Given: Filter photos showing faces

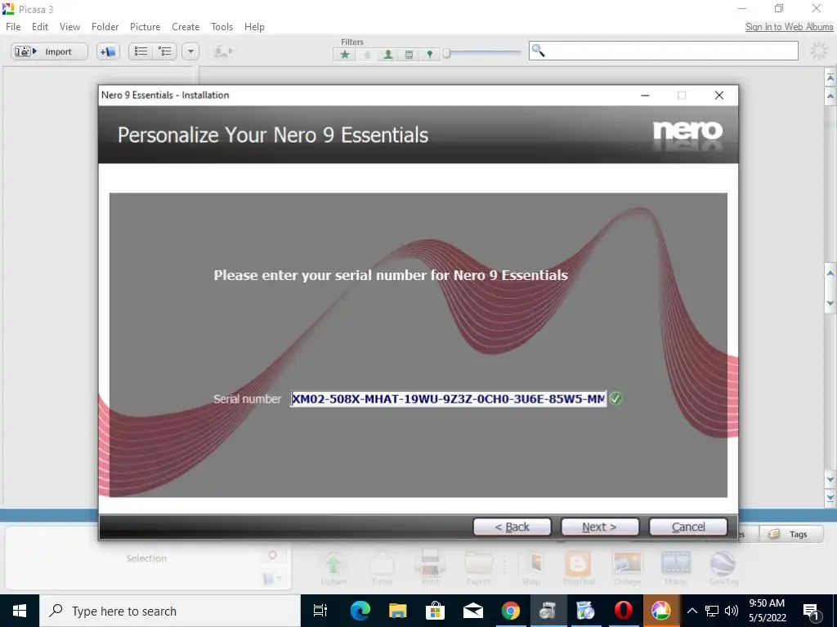Looking at the screenshot, I should click(x=388, y=55).
